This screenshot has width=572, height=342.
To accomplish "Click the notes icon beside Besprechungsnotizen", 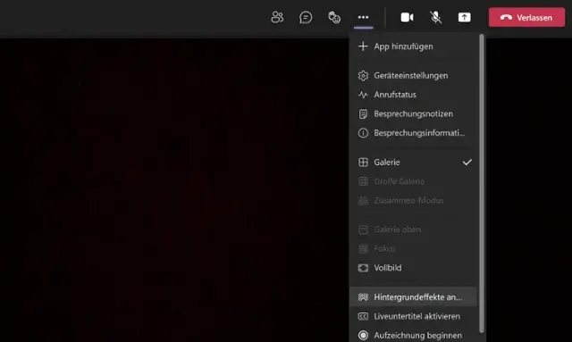I will pyautogui.click(x=363, y=113).
